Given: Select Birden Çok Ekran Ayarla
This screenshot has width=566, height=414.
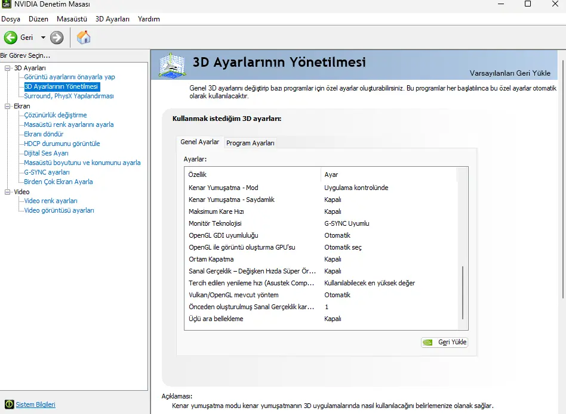Looking at the screenshot, I should point(58,182).
